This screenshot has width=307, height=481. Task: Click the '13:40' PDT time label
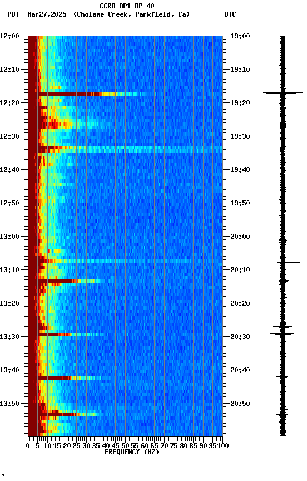9,370
